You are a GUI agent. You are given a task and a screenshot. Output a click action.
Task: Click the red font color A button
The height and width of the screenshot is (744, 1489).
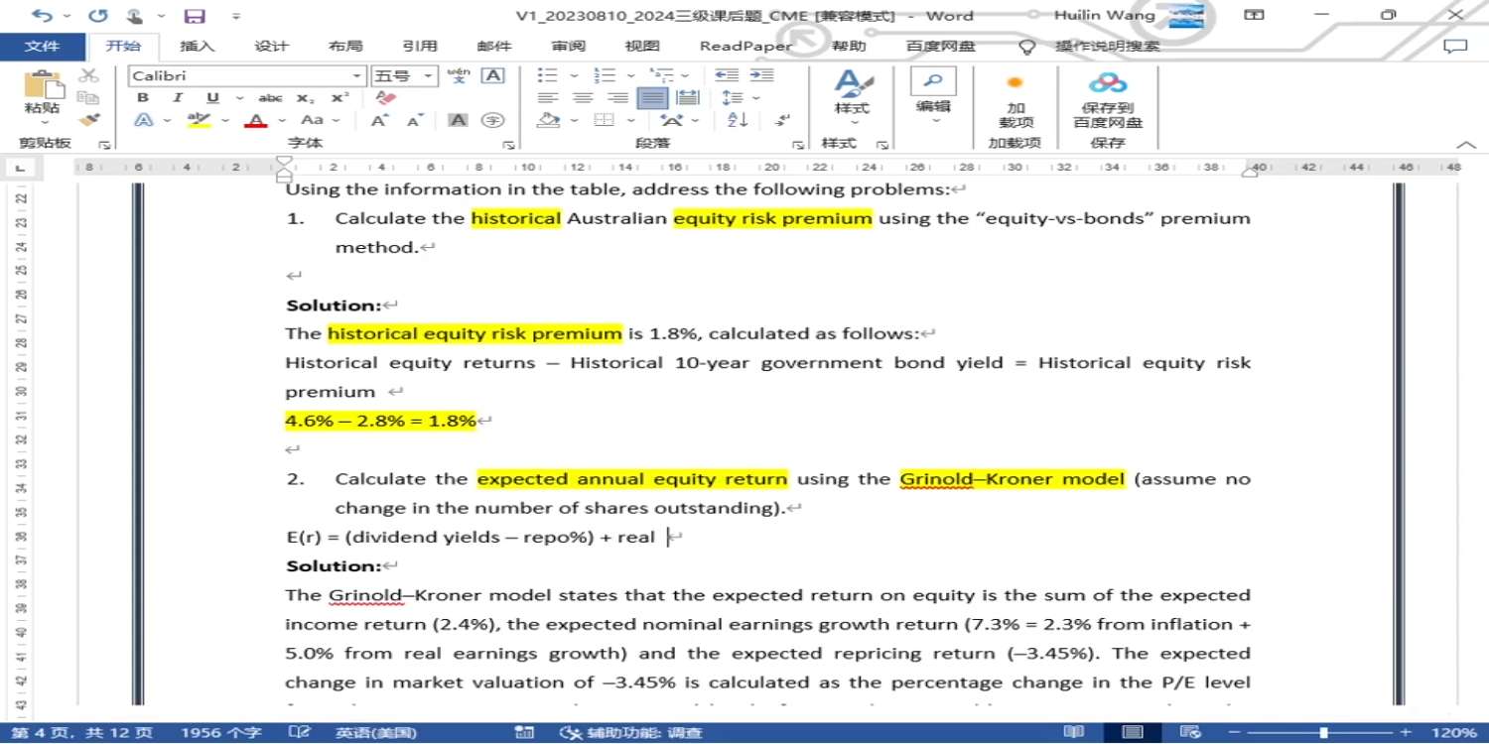click(x=257, y=120)
